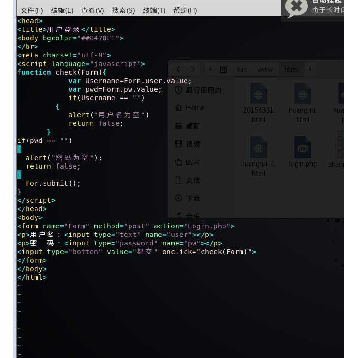
Task: Select the 20154331 html file icon
Action: click(259, 94)
